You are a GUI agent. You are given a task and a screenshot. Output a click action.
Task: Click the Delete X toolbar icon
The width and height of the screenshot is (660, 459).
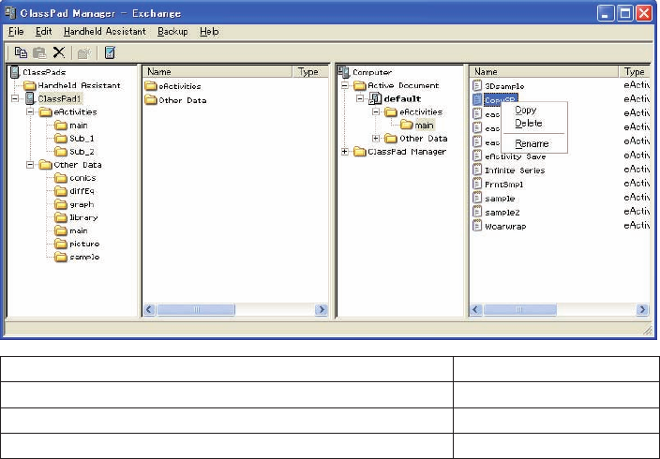tap(59, 52)
